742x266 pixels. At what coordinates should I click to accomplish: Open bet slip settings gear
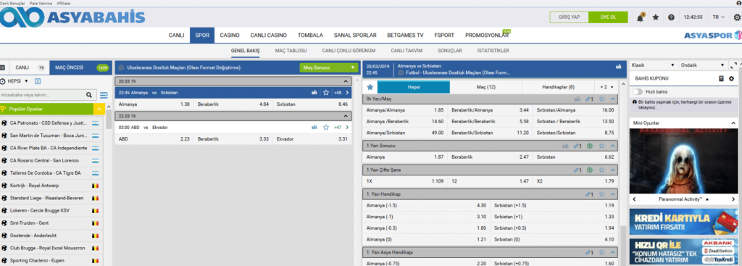pyautogui.click(x=732, y=78)
